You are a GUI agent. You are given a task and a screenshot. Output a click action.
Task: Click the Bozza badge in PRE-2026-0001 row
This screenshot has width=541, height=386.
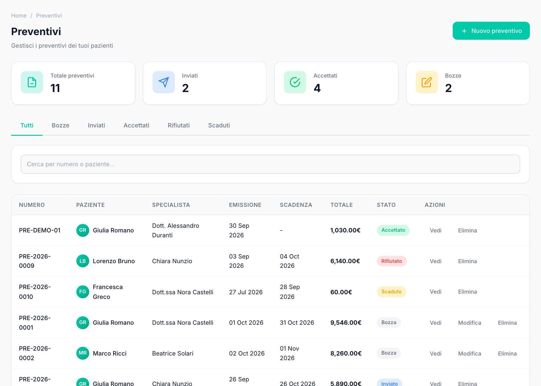click(389, 322)
